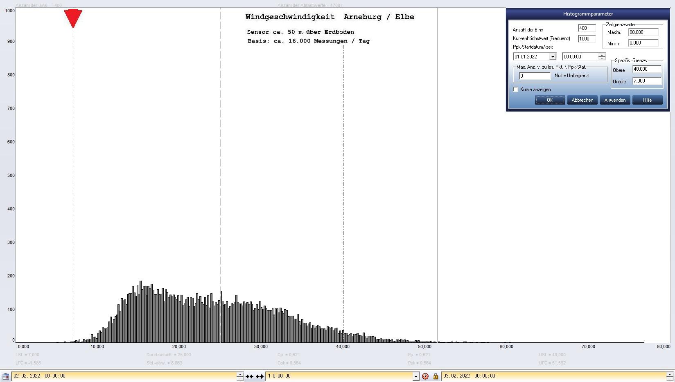Image resolution: width=675 pixels, height=382 pixels.
Task: Enable the 'Kurve anzeigen' checkbox
Action: (x=516, y=89)
